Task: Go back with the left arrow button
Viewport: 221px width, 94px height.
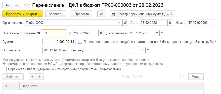Action: click(x=7, y=5)
